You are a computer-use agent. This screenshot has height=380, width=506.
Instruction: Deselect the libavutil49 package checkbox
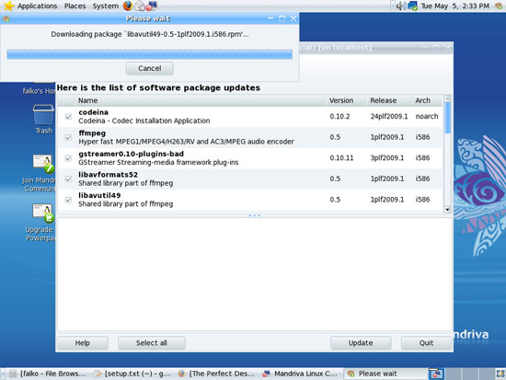pyautogui.click(x=68, y=200)
